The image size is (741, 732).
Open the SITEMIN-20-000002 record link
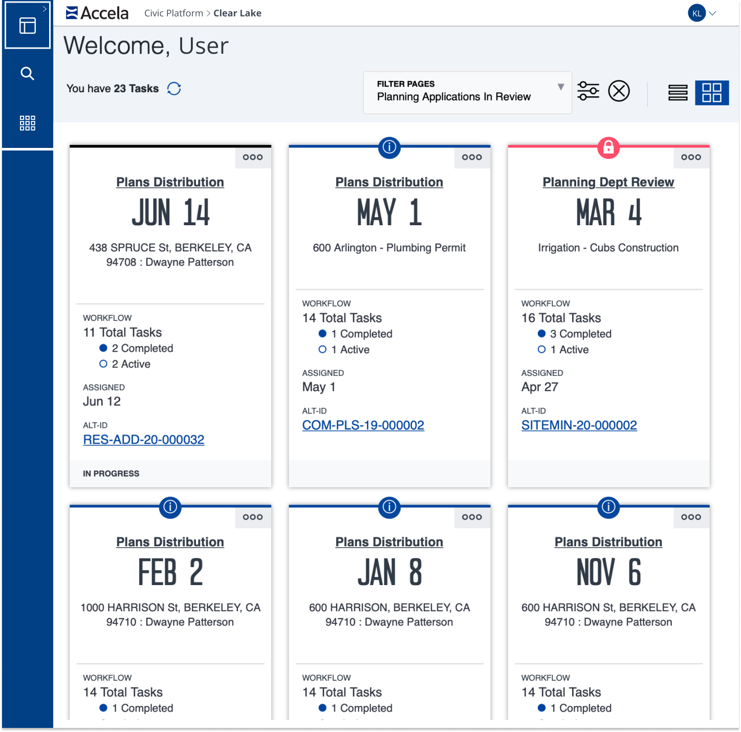click(579, 425)
